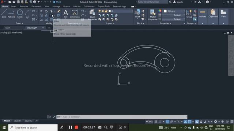
Task: Toggle drawing grid display in status bar
Action: coord(156,122)
